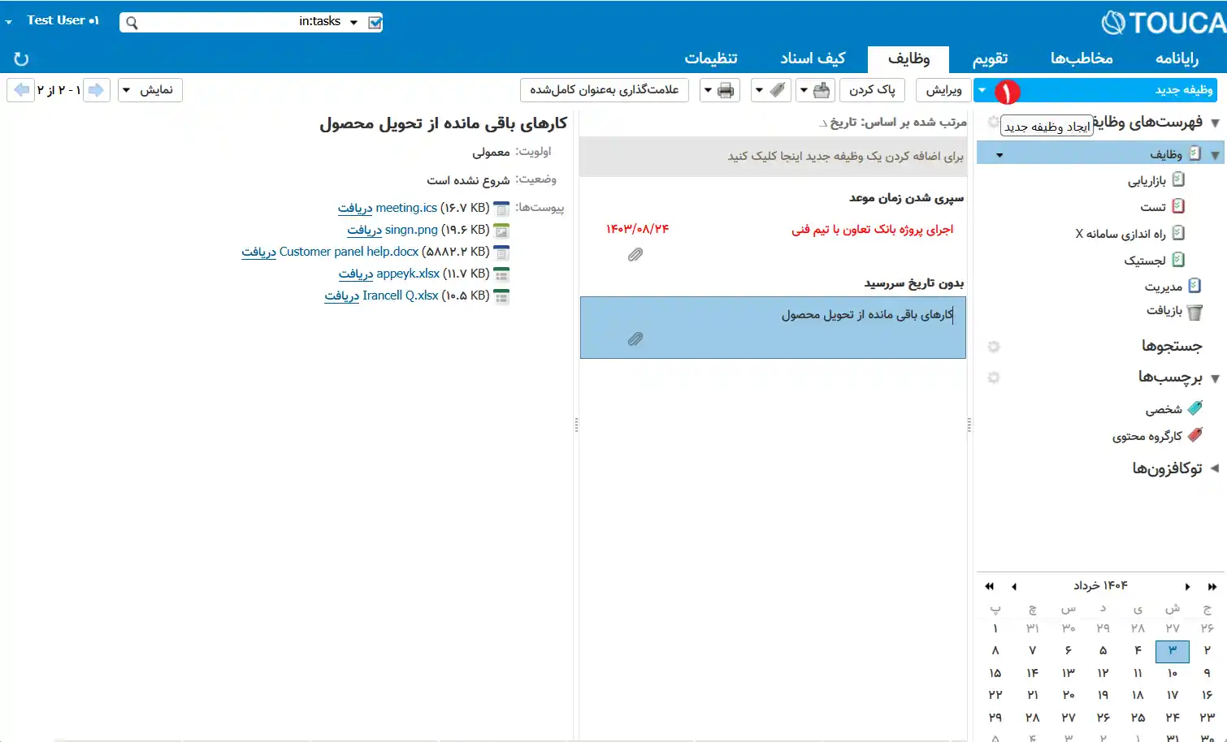Open the نمایش view dropdown
This screenshot has height=742, width=1227.
pyautogui.click(x=150, y=90)
